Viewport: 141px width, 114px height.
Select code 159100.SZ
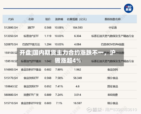pos(11,53)
